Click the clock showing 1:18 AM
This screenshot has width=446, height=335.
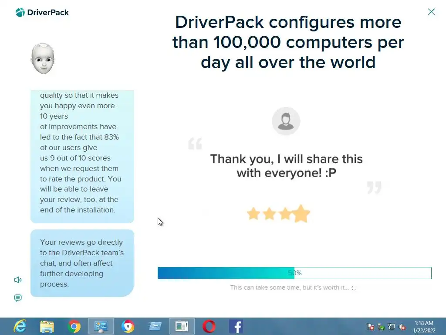[x=424, y=327]
